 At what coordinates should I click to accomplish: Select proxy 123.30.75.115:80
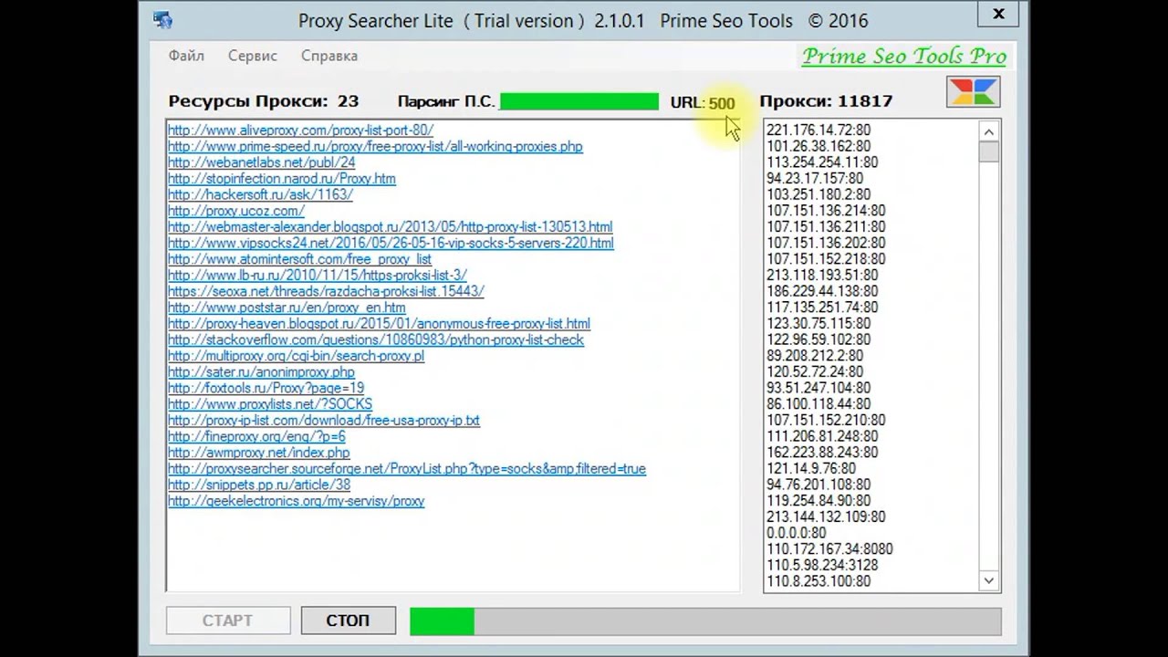click(x=819, y=324)
